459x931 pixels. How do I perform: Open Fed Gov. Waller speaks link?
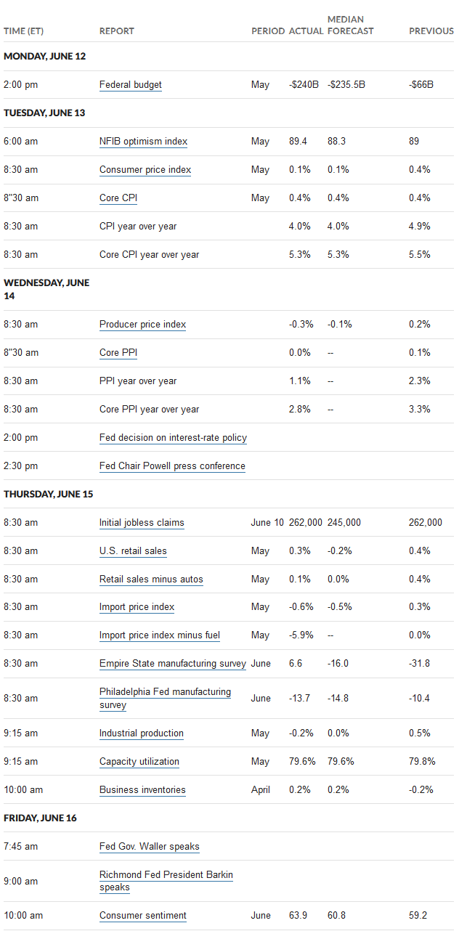[x=150, y=846]
